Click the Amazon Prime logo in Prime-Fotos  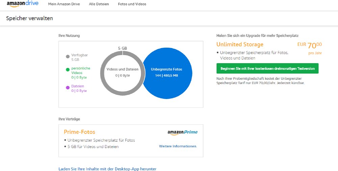click(x=183, y=132)
